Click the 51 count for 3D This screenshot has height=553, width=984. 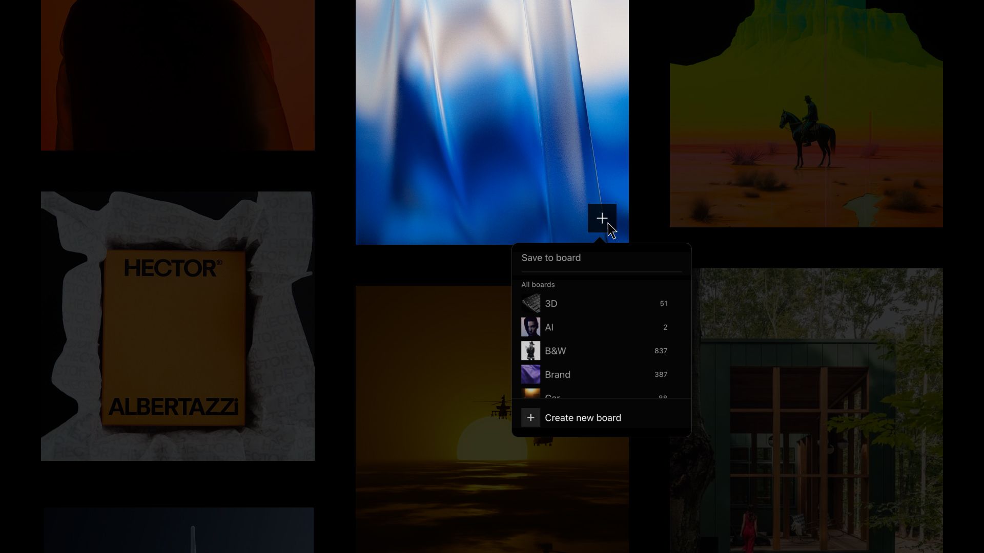point(664,304)
